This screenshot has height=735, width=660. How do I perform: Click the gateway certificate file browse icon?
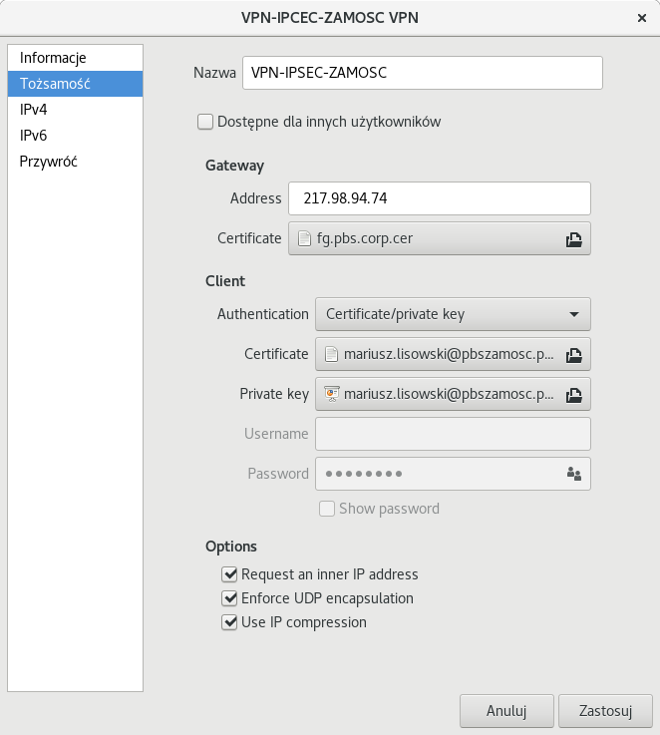coord(573,239)
